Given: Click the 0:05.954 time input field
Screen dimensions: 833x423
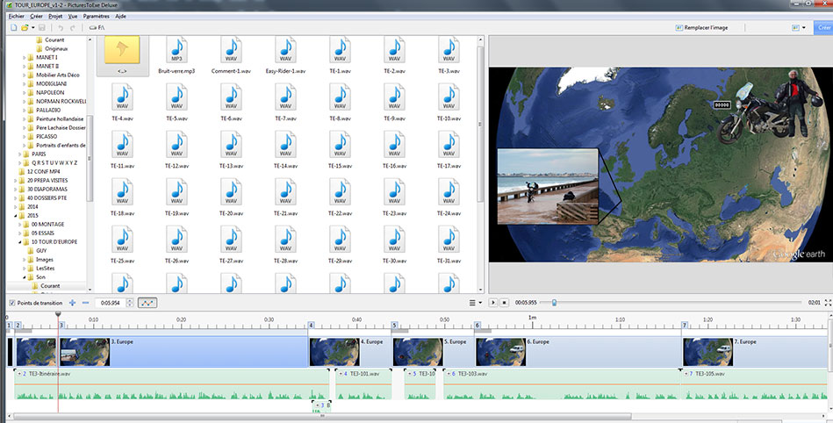Looking at the screenshot, I should 111,303.
